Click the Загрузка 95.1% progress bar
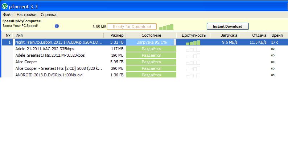The width and height of the screenshot is (288, 152). click(x=151, y=43)
